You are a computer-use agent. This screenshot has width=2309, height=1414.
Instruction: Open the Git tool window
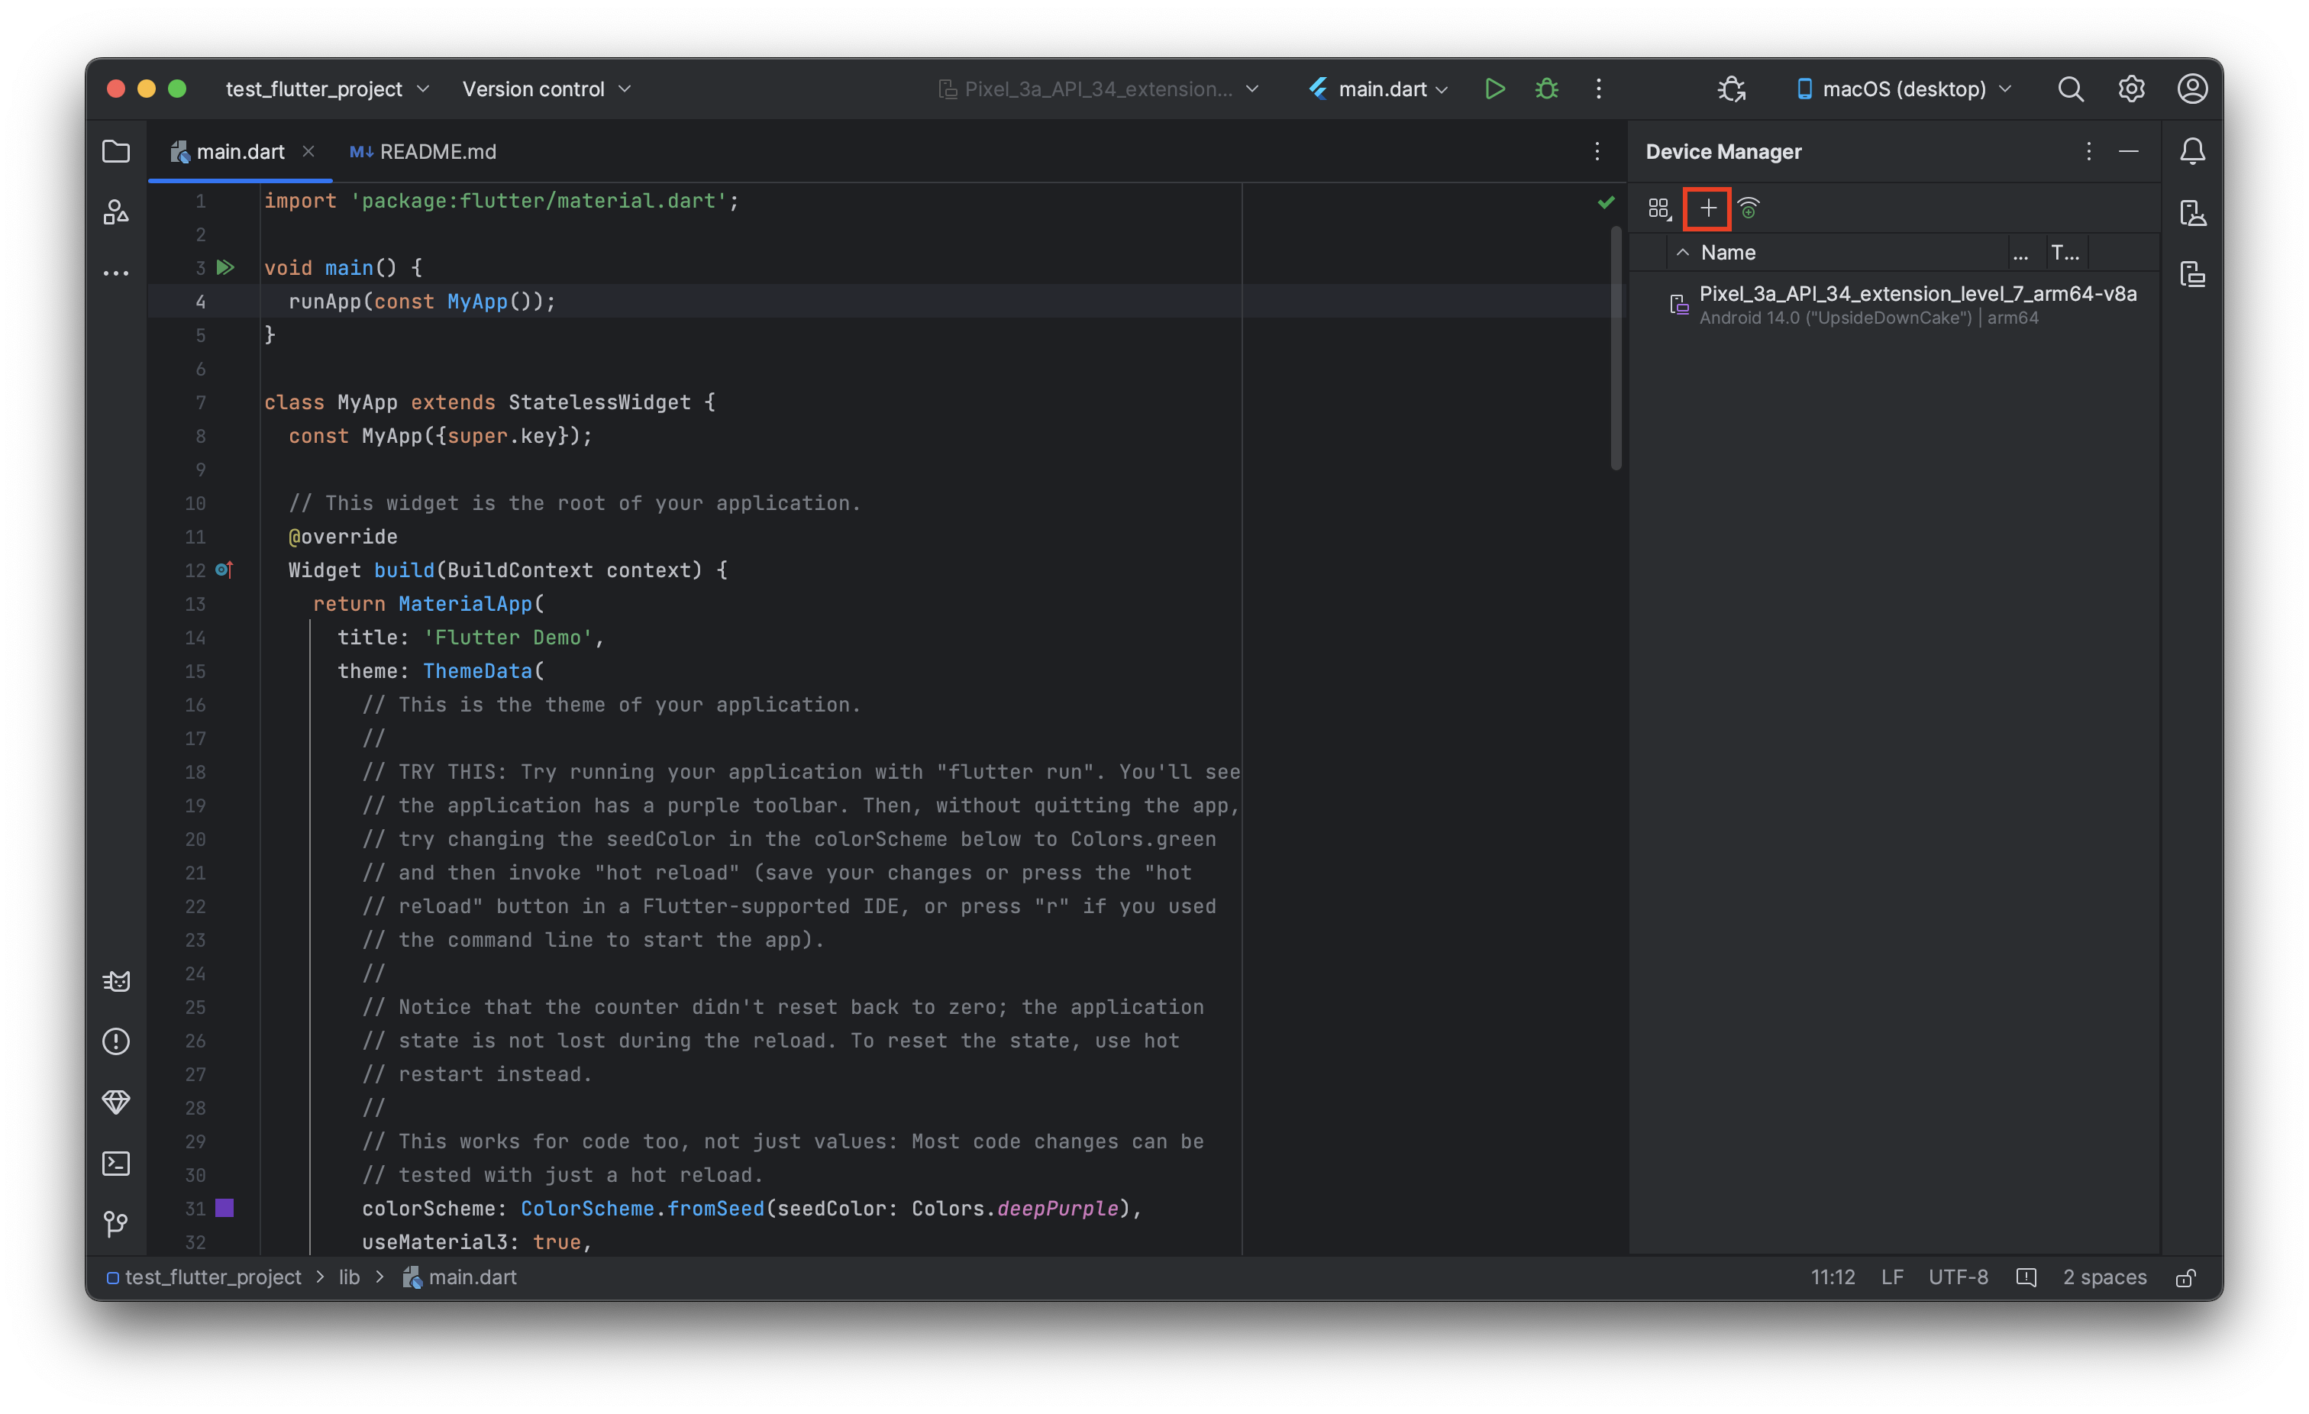pos(116,1223)
